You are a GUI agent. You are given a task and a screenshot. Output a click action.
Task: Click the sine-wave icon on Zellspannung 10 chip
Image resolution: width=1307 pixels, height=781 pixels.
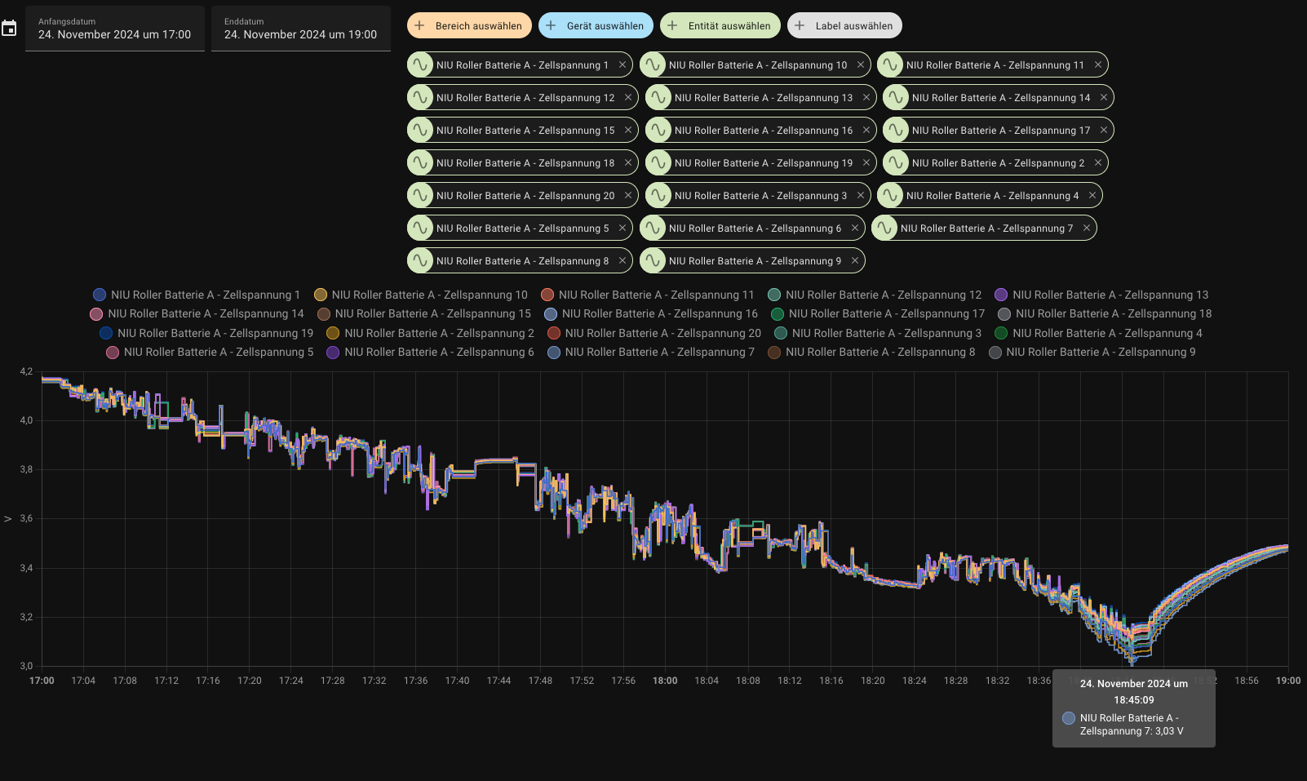pos(653,64)
